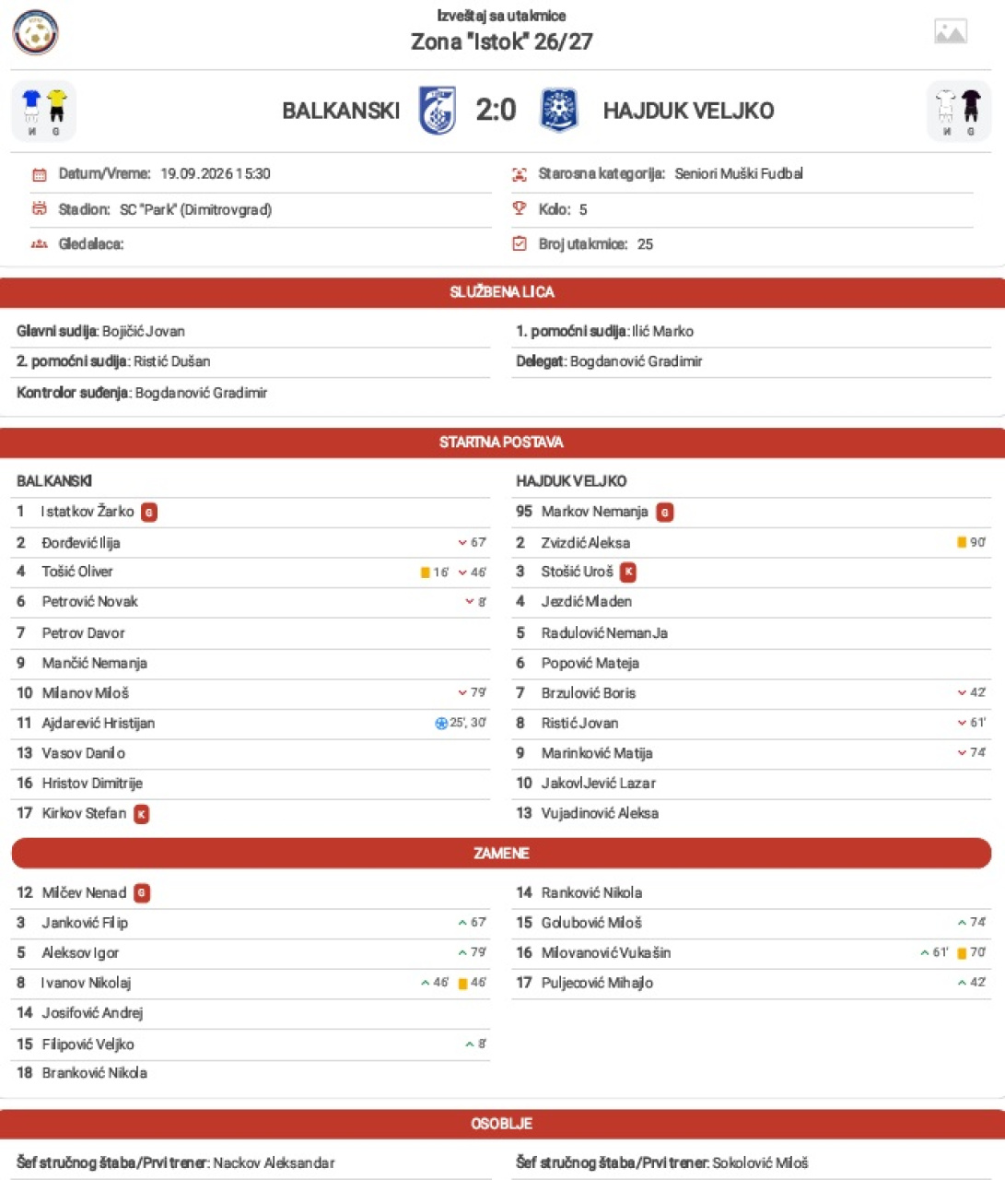Click the 2:0 match score
Screen dimensions: 1005x1180
coord(497,111)
